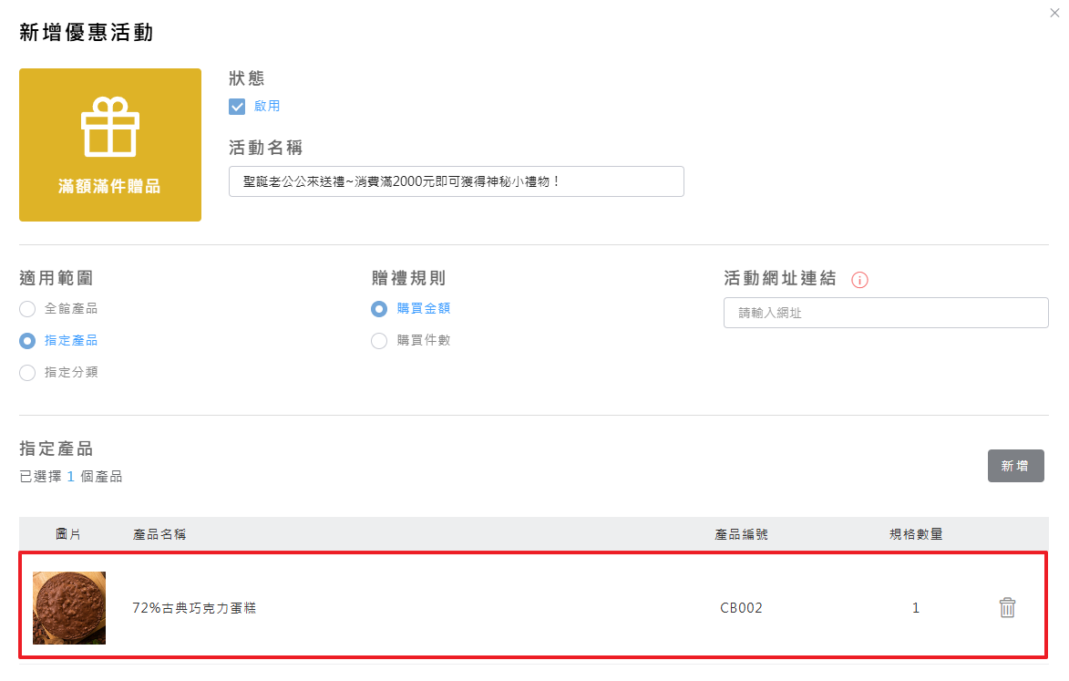Screen dimensions: 1069x681
Task: Click the 產品編號 column header
Action: [x=741, y=534]
